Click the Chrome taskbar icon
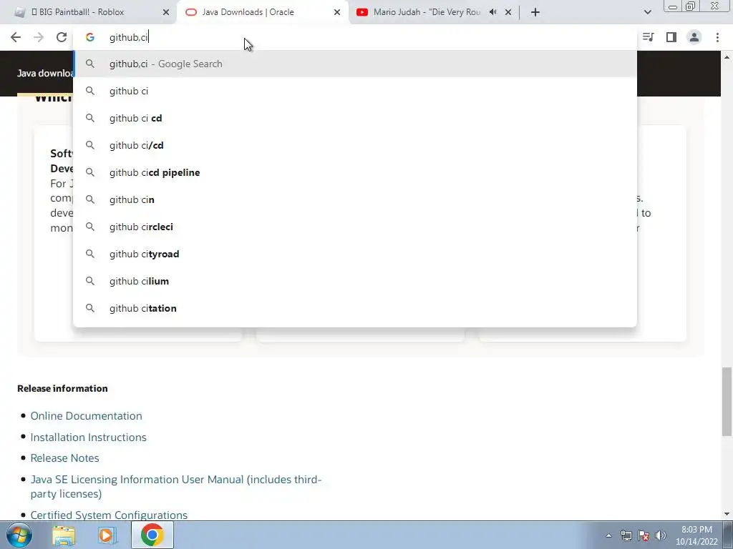The height and width of the screenshot is (549, 733). [x=152, y=535]
